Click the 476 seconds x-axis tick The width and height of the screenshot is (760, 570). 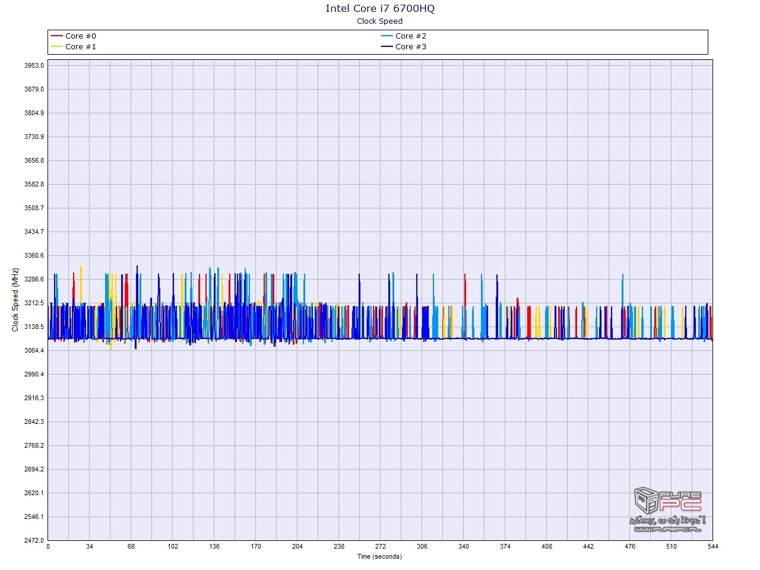(x=630, y=547)
